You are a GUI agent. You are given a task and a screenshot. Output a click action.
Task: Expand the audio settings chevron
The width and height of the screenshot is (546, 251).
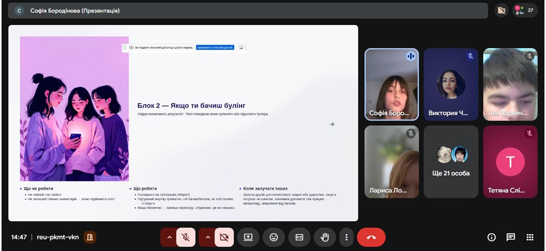pyautogui.click(x=169, y=237)
